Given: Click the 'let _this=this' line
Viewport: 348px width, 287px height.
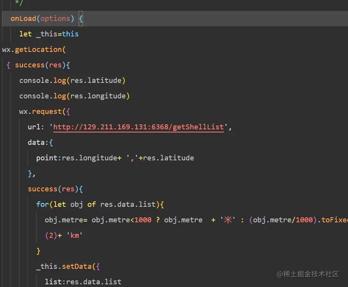Looking at the screenshot, I should [49, 34].
